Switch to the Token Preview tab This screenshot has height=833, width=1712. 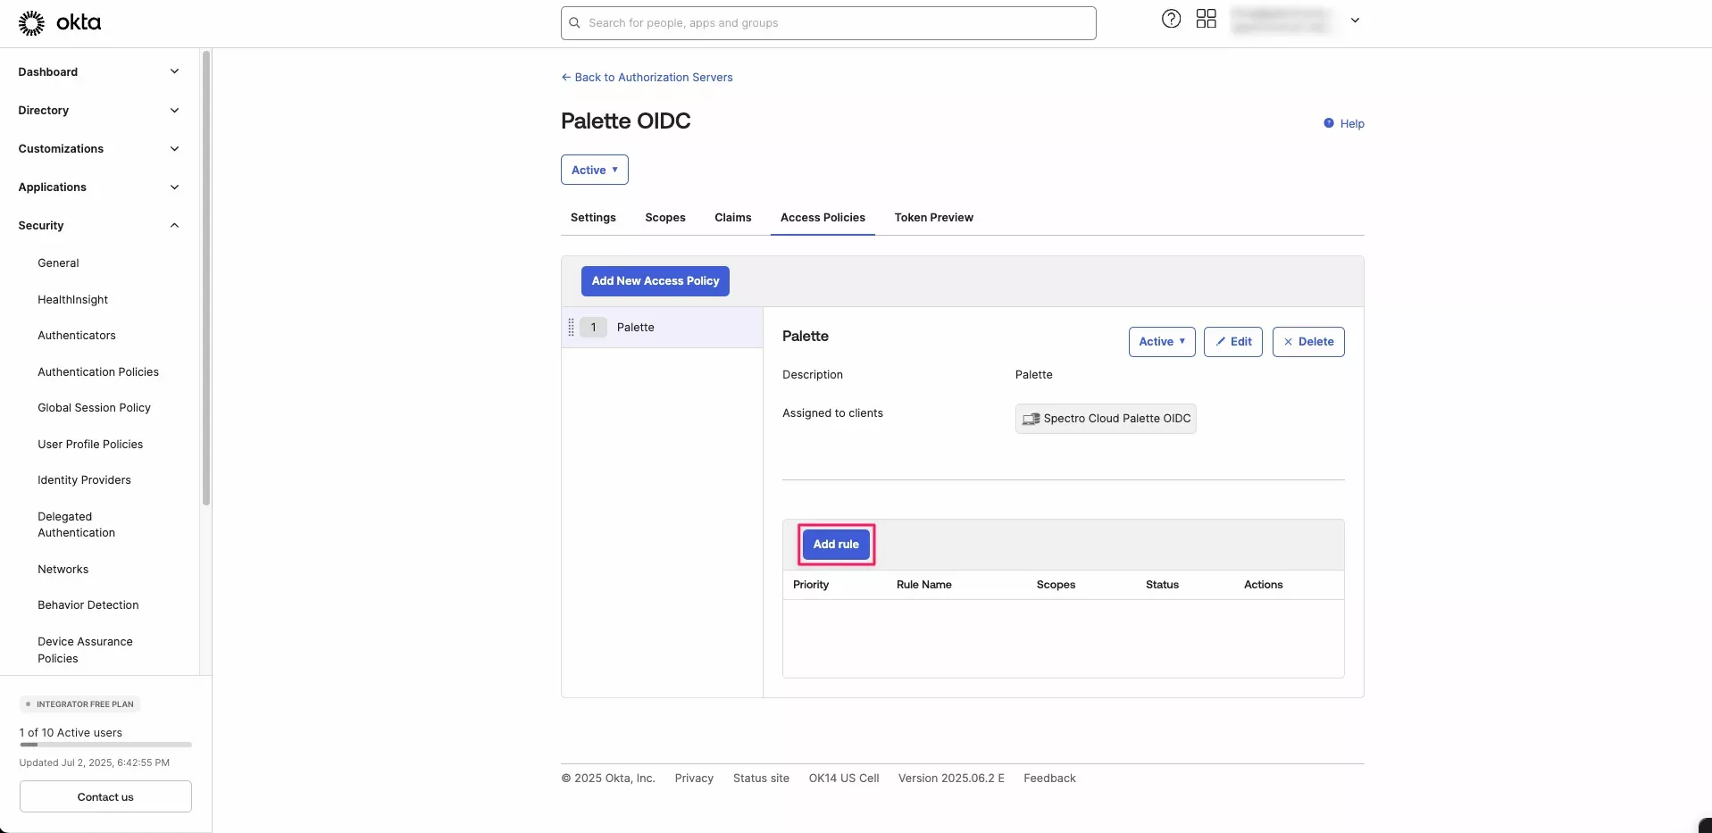point(933,218)
